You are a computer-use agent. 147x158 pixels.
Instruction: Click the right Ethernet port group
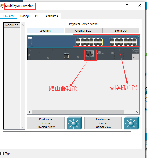point(123,42)
